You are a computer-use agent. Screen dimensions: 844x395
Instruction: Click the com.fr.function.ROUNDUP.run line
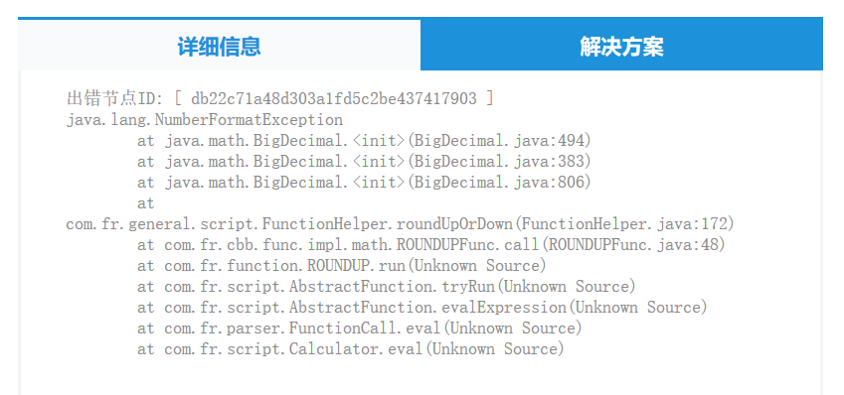click(x=342, y=266)
